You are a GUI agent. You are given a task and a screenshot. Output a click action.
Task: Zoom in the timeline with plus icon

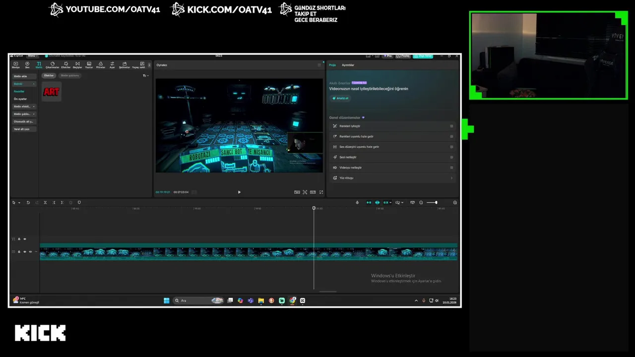click(455, 202)
